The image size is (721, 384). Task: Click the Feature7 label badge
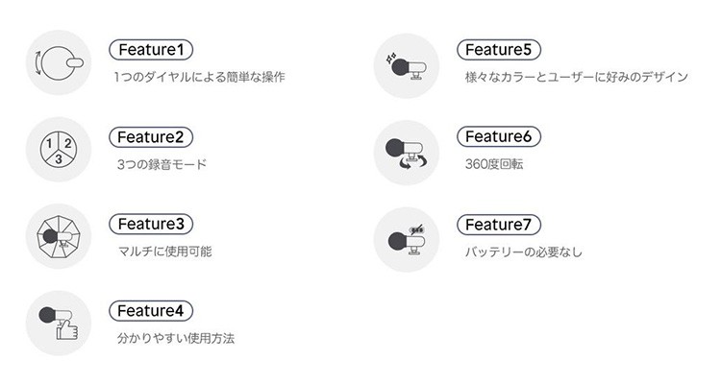tap(499, 225)
